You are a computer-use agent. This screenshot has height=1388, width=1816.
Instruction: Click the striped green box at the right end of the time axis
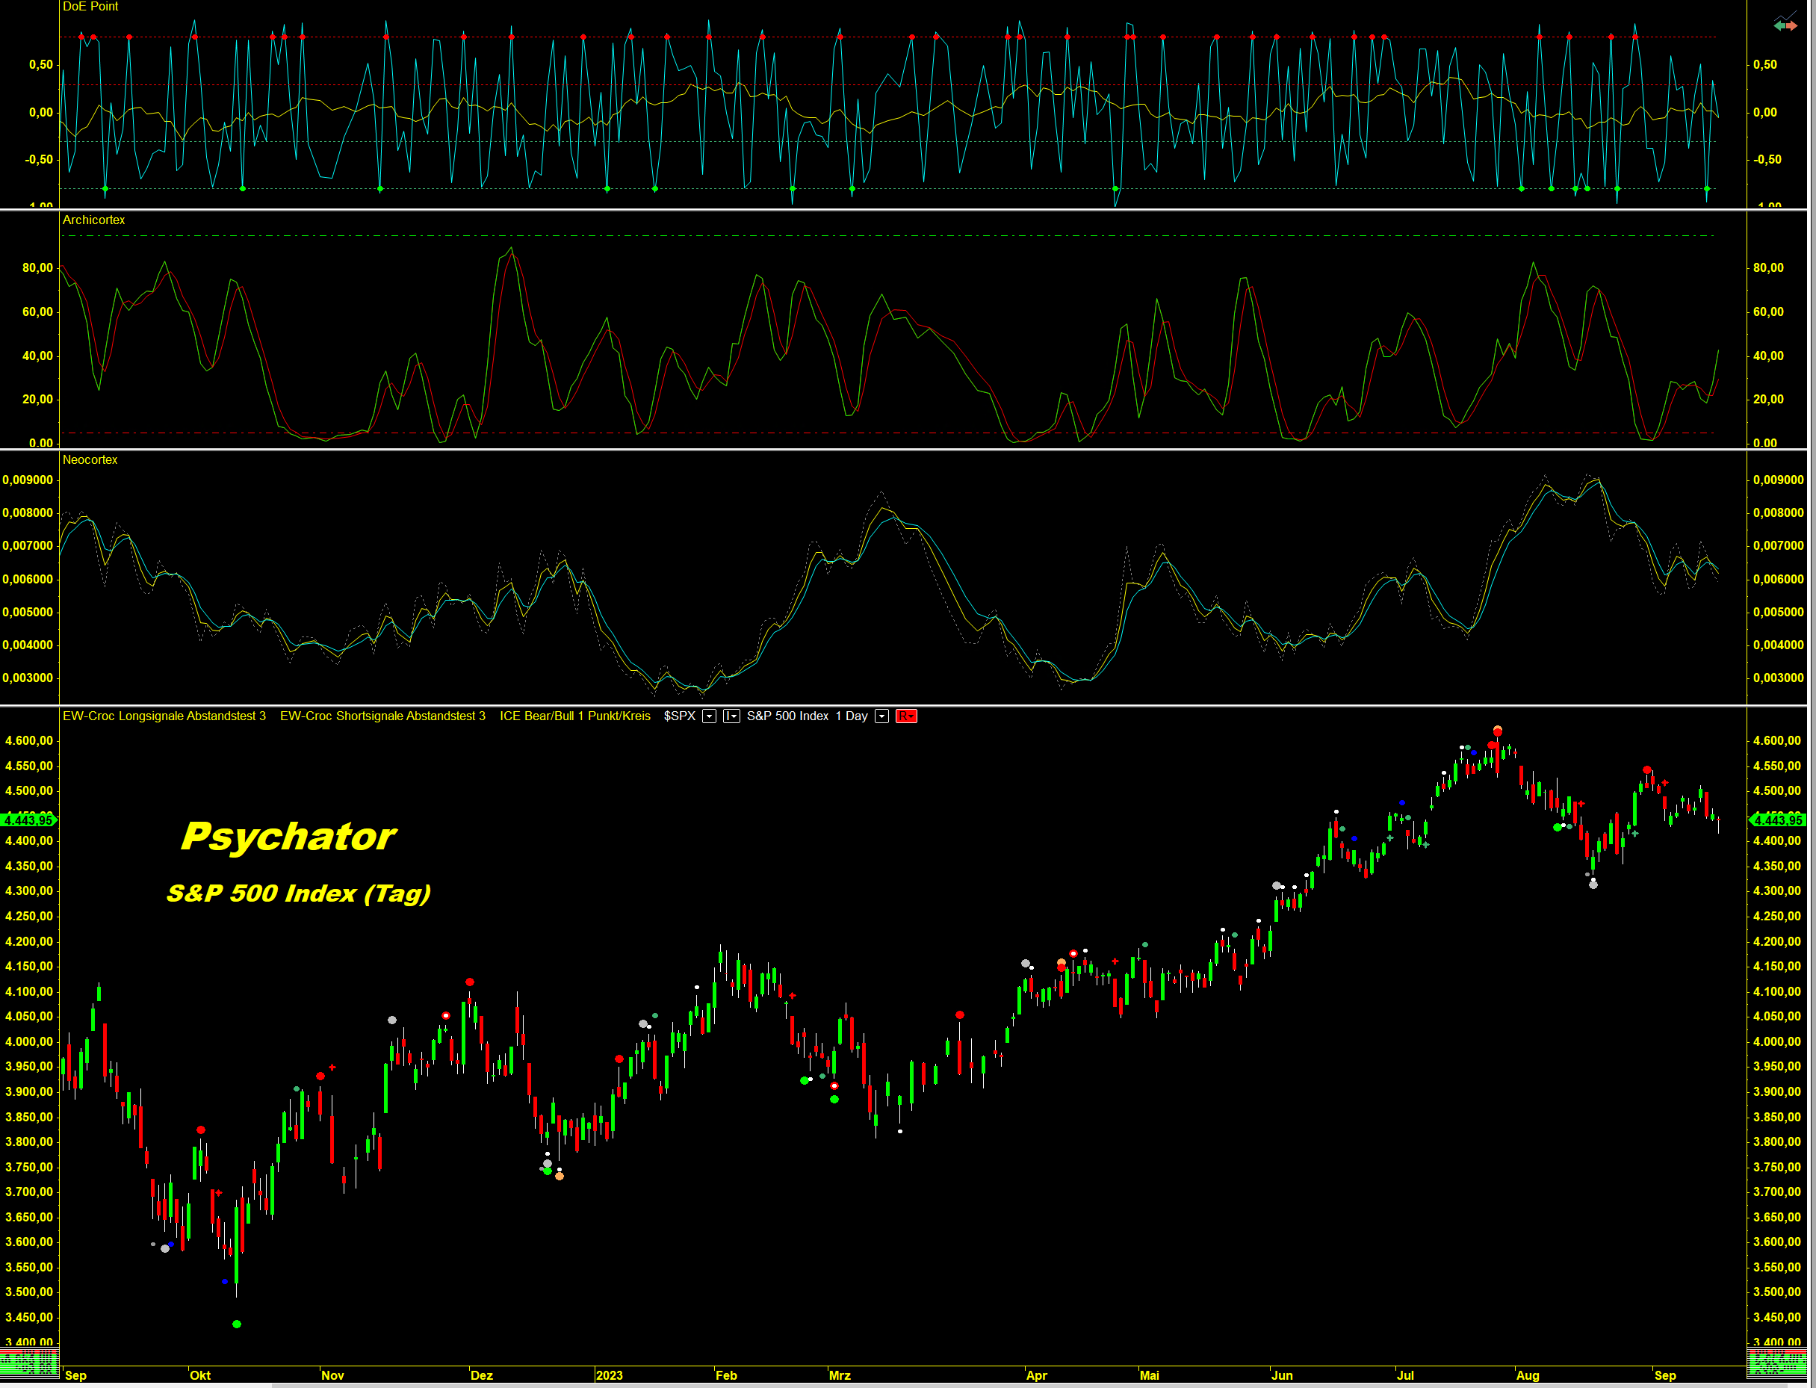pyautogui.click(x=1776, y=1363)
